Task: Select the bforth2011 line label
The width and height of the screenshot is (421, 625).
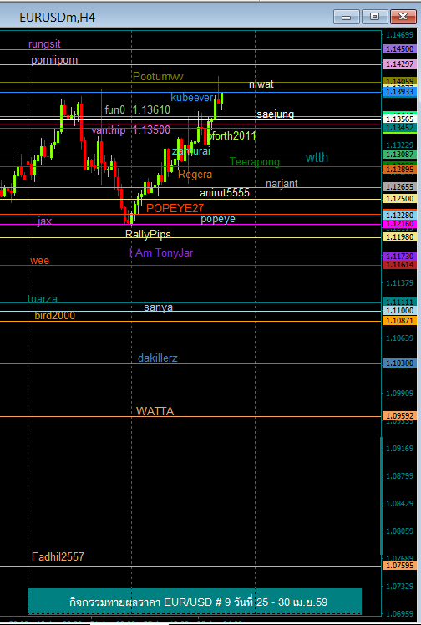Action: pos(231,136)
